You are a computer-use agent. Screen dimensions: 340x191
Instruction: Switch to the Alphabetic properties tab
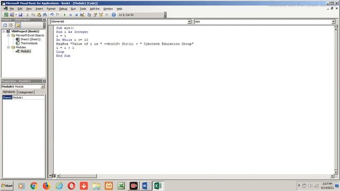pos(9,92)
